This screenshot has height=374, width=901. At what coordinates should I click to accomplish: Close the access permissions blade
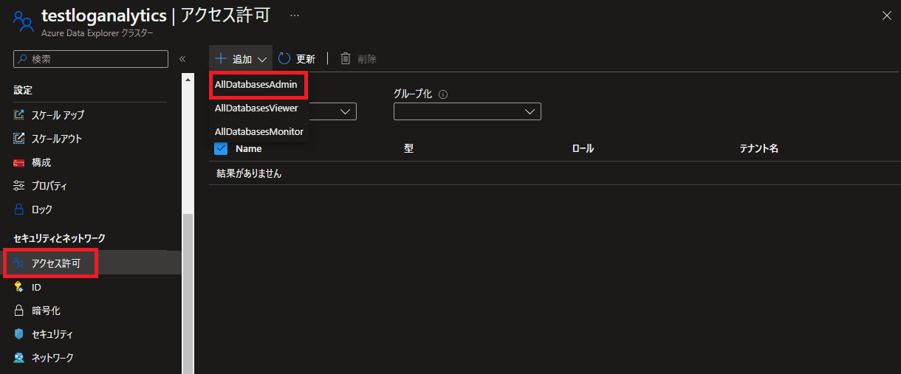886,15
